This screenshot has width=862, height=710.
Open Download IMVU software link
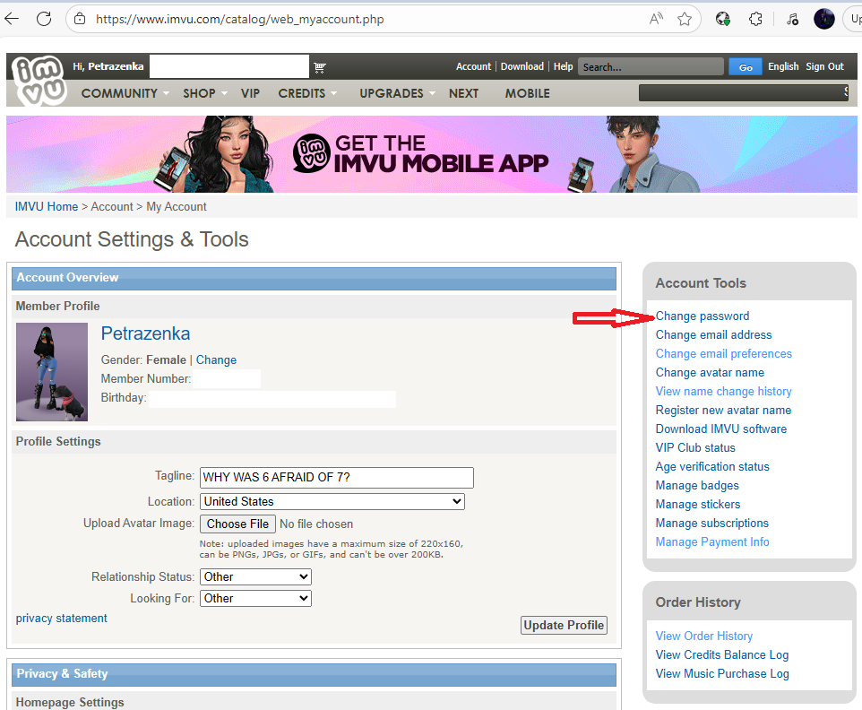coord(721,429)
